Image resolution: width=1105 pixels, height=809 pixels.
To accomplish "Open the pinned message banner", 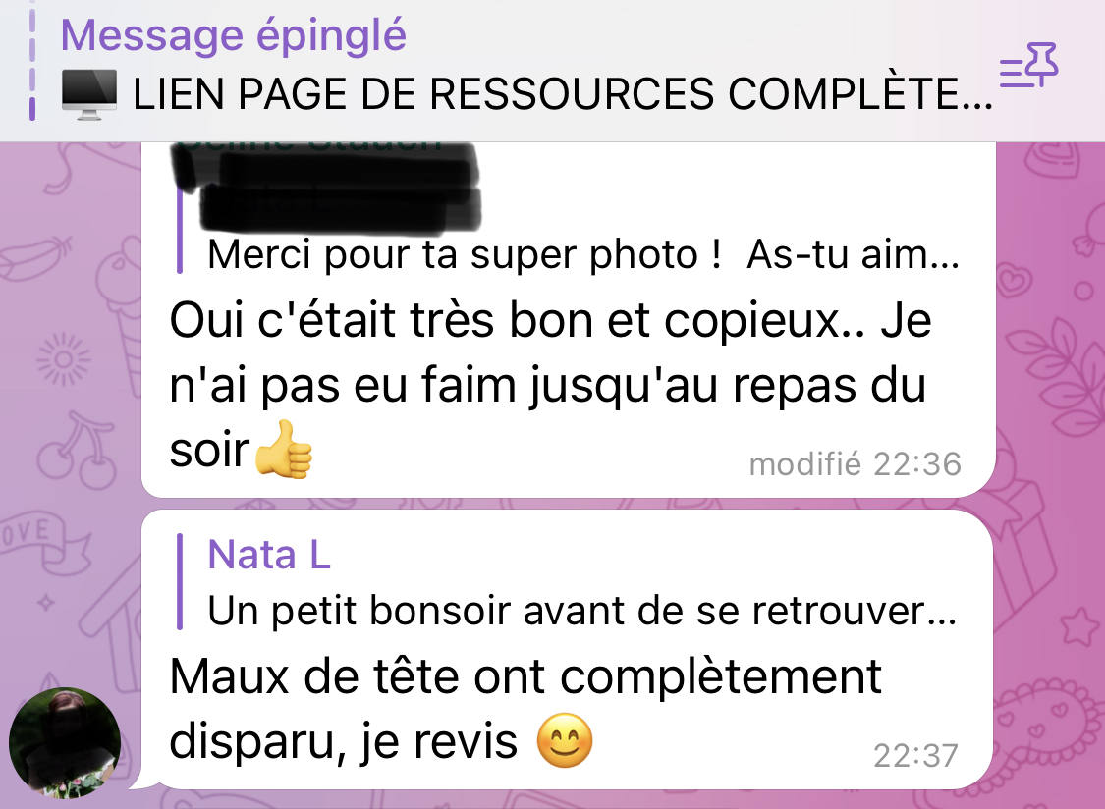I will (552, 71).
